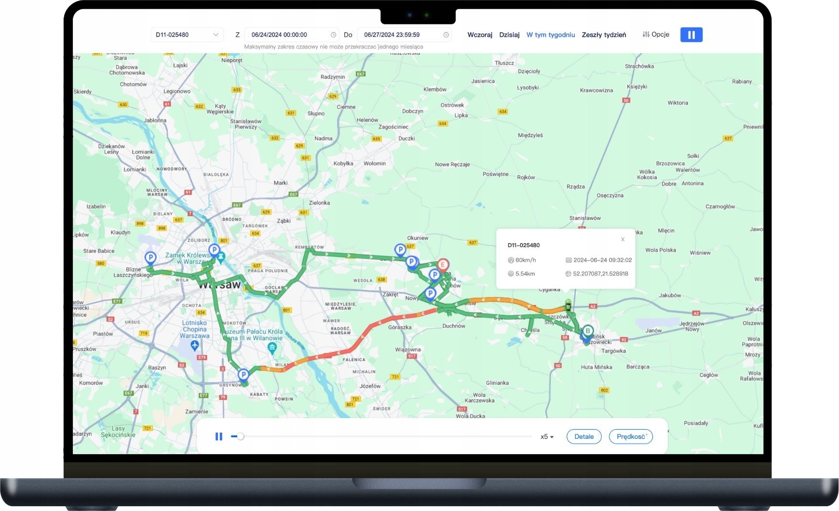Close the D11-025480 info popup
The width and height of the screenshot is (839, 511).
click(x=622, y=239)
